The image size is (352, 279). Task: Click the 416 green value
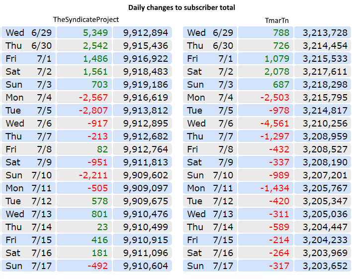(99, 240)
